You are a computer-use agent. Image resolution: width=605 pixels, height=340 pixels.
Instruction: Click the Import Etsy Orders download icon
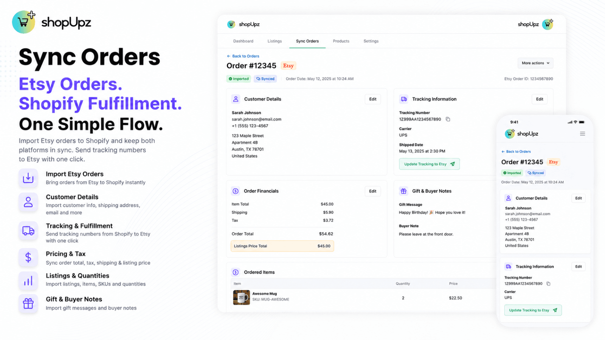28,178
